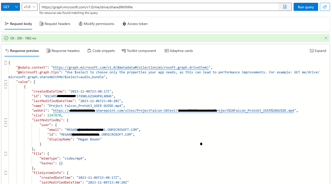The height and width of the screenshot is (184, 332).
Task: Click the Response headers document icon
Action: [49, 51]
